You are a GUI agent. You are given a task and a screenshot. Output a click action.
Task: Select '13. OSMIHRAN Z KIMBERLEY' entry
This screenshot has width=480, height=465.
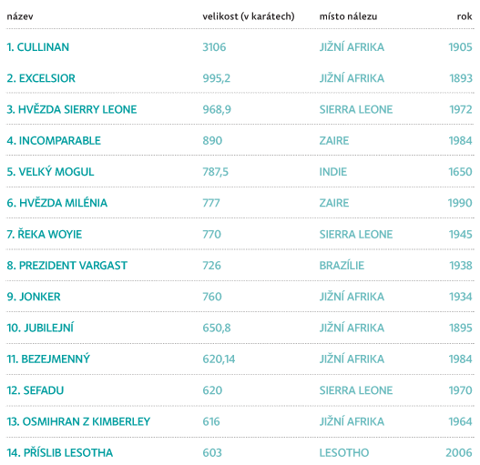click(x=78, y=421)
